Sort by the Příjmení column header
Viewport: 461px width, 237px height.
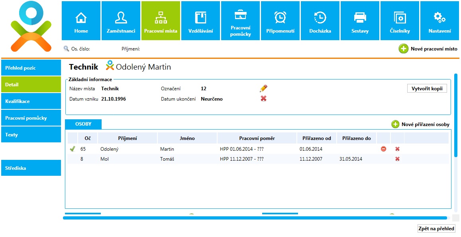pyautogui.click(x=128, y=138)
